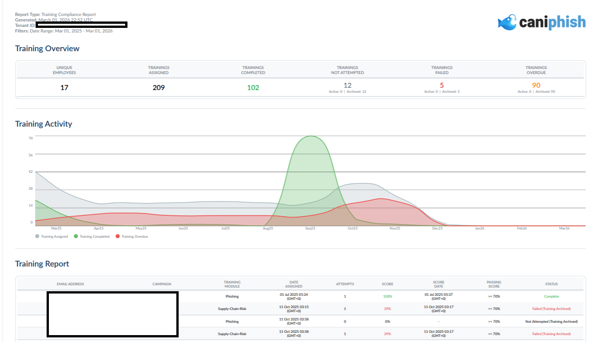
Task: Select the Not Attempted (Training Archived) status
Action: click(x=551, y=321)
